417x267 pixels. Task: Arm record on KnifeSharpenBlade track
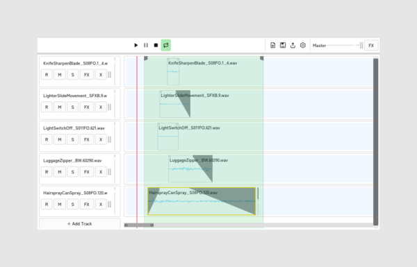click(47, 75)
